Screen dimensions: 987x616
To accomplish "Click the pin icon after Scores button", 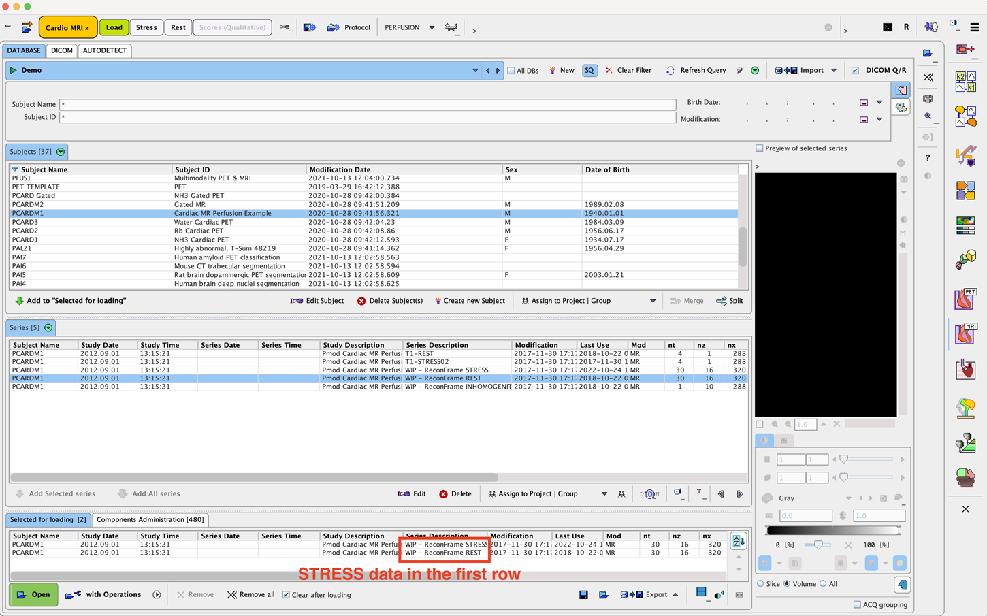I will point(285,27).
